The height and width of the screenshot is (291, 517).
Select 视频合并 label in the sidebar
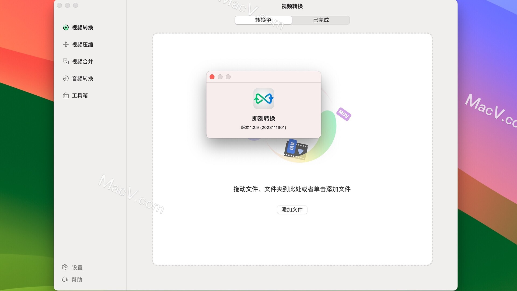tap(82, 61)
